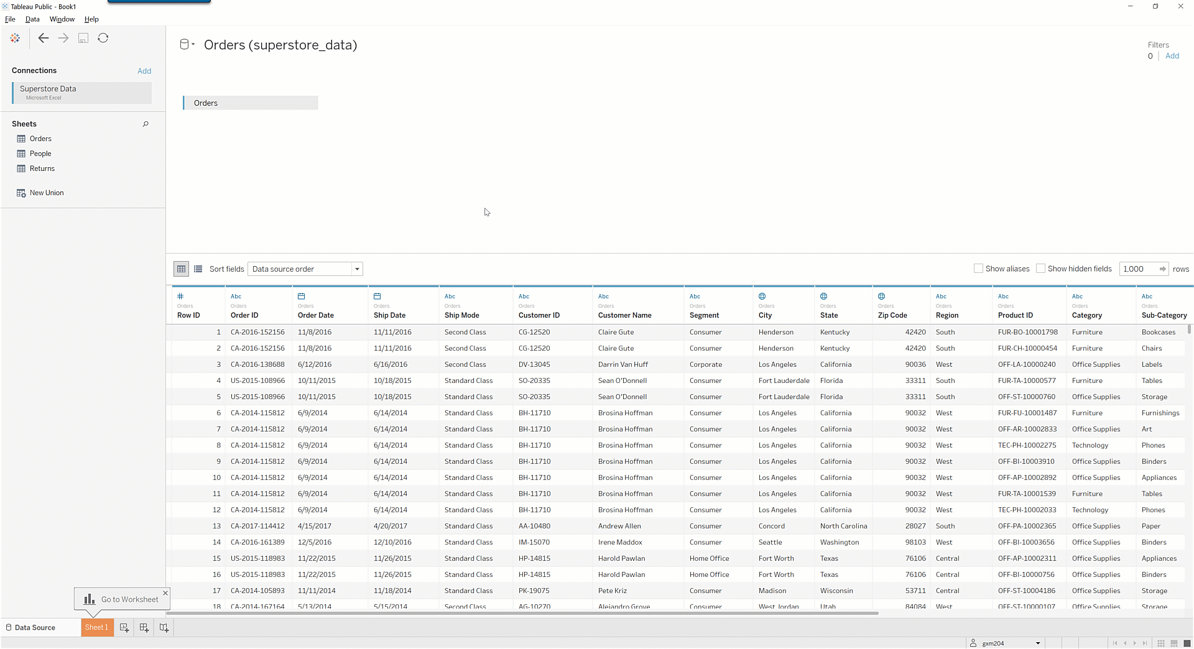Check the Show hidden fields box

coord(1040,269)
